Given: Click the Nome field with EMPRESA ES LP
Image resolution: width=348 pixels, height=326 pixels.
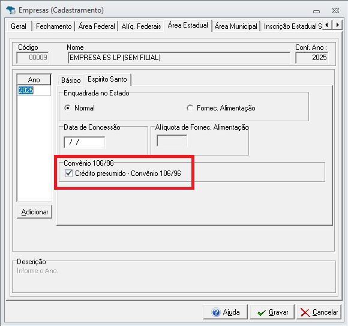Looking at the screenshot, I should click(179, 58).
